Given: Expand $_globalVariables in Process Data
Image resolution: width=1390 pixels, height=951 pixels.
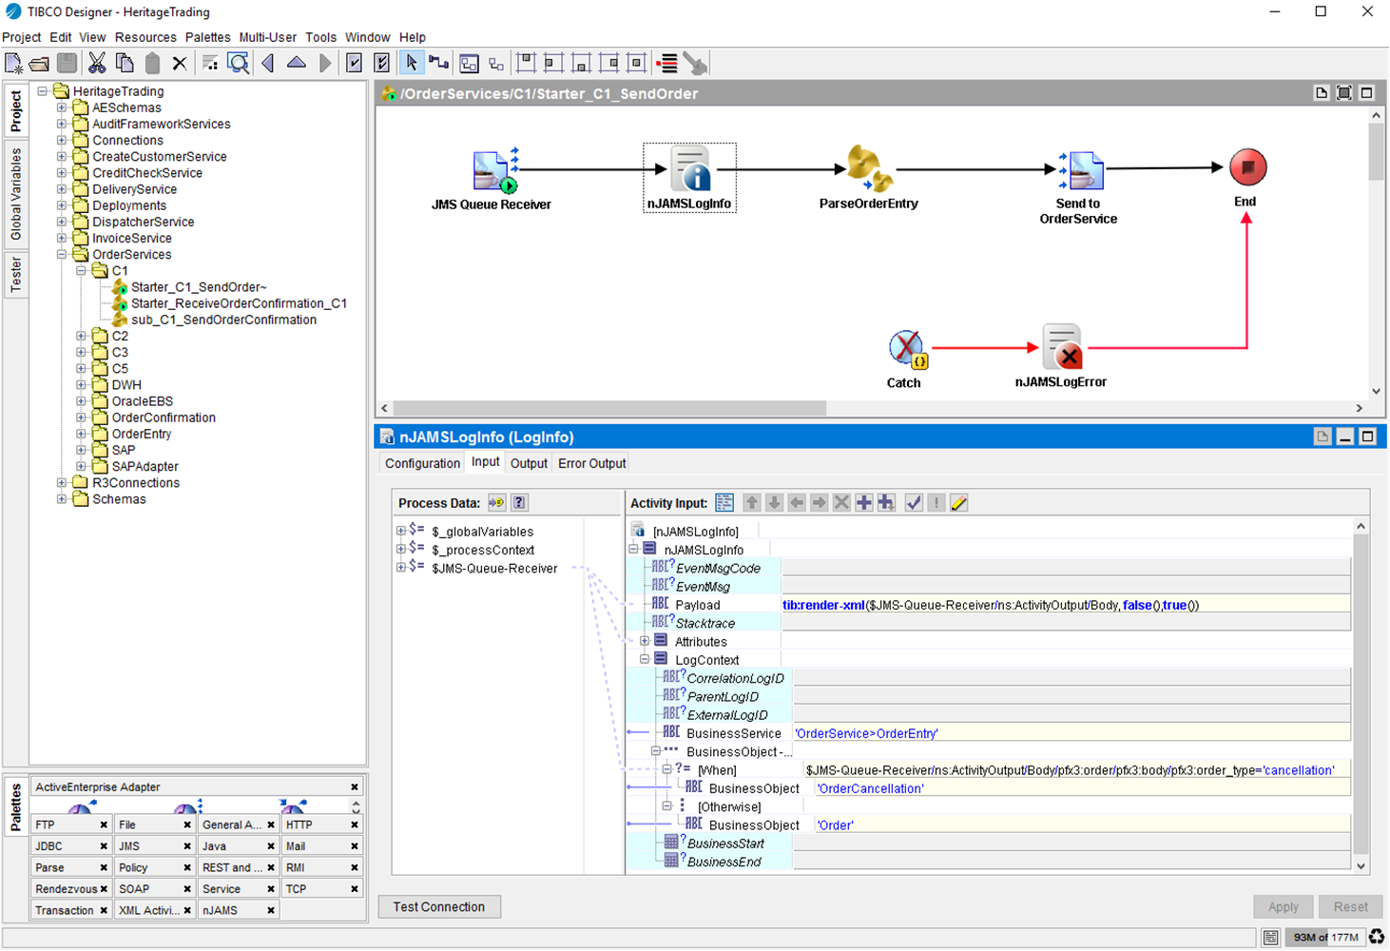Looking at the screenshot, I should 400,532.
